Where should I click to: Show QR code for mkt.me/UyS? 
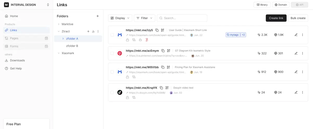tap(163, 30)
